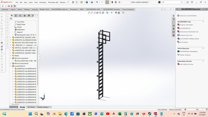Open SOLIDWORKS Settings Wizard

(189, 39)
